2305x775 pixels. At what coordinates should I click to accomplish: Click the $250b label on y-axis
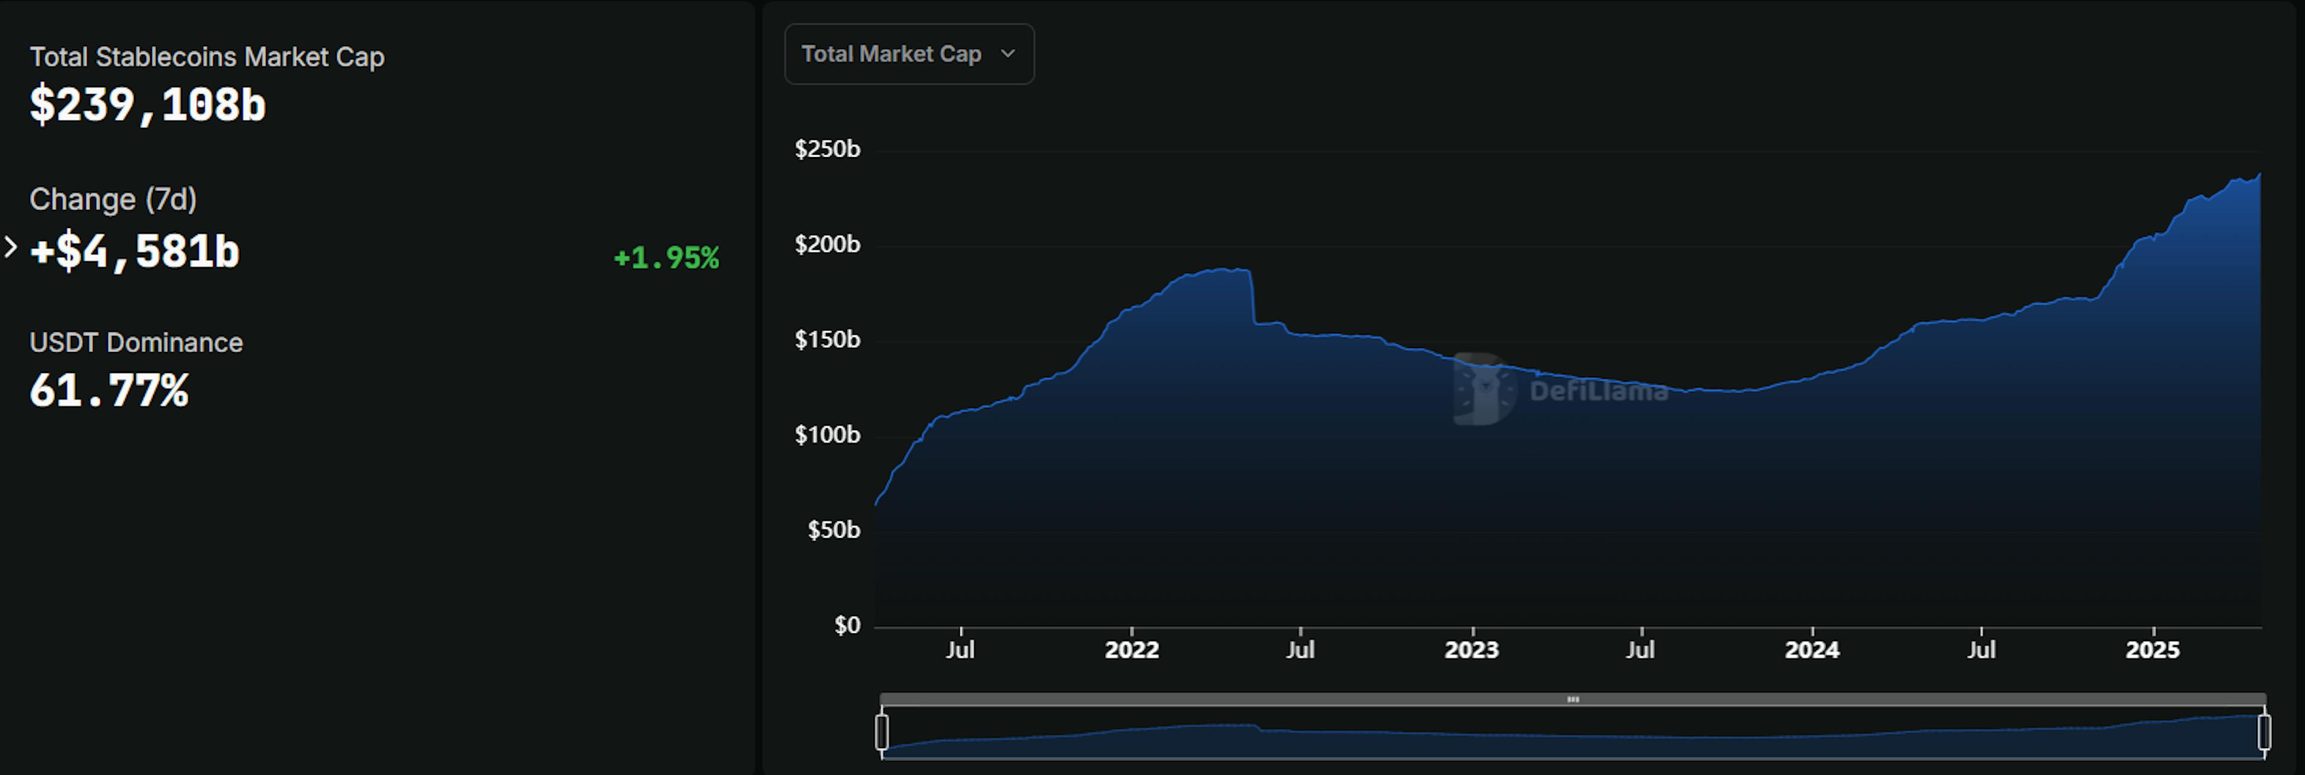click(x=827, y=149)
